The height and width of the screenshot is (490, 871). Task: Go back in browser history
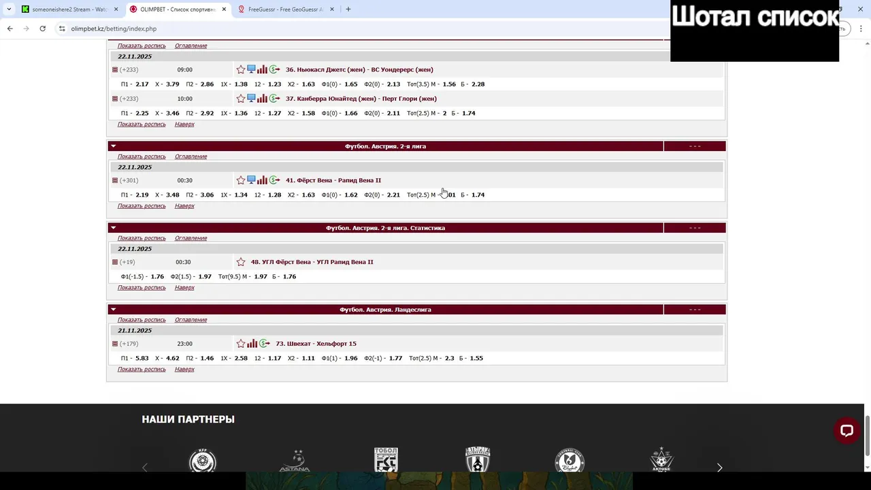tap(10, 29)
